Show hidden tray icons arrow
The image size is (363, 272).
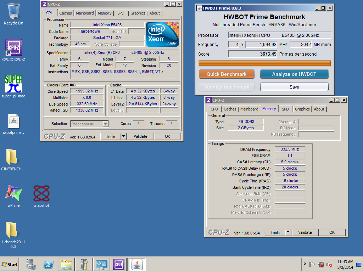pyautogui.click(x=305, y=264)
